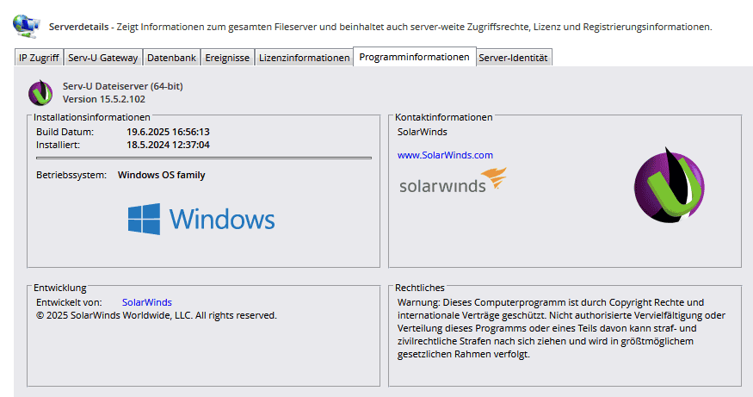Click the www.SolarWinds.com link
Screen dimensions: 753x397
pyautogui.click(x=445, y=155)
